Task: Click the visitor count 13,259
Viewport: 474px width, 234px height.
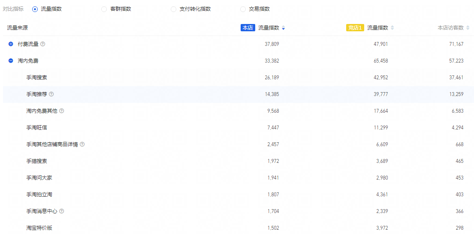Action: click(456, 94)
